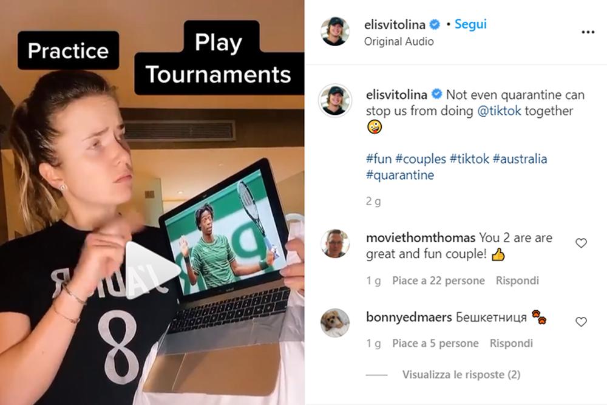This screenshot has width=607, height=405.
Task: Click the verified badge in the header
Action: click(435, 24)
